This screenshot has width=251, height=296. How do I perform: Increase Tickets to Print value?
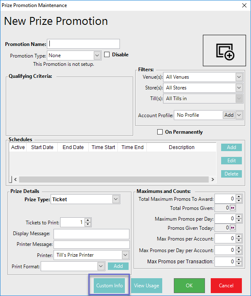(x=88, y=221)
